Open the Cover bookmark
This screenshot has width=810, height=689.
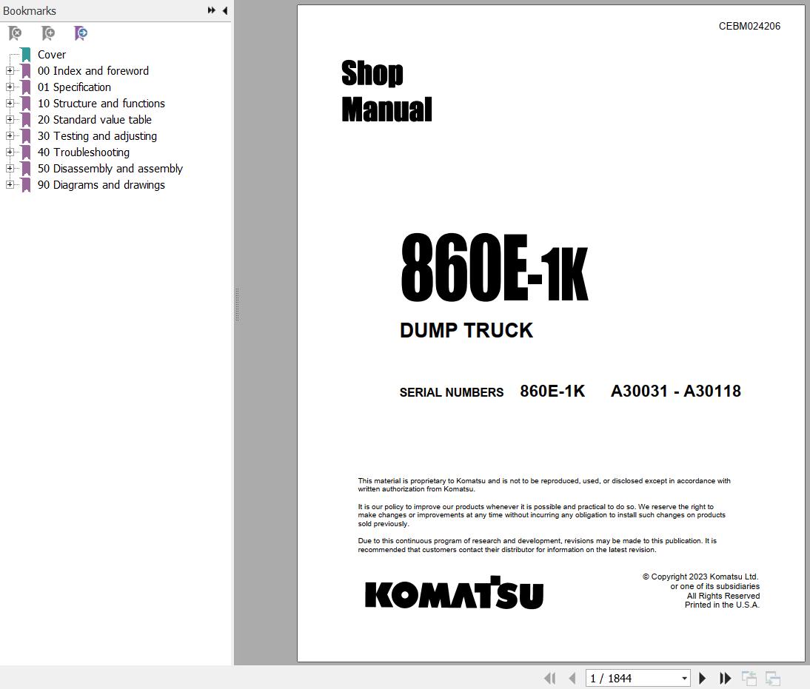click(52, 54)
